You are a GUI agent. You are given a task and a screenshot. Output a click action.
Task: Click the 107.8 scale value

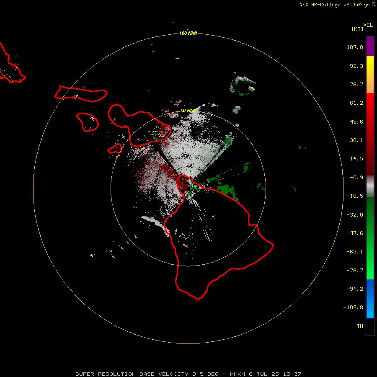355,47
